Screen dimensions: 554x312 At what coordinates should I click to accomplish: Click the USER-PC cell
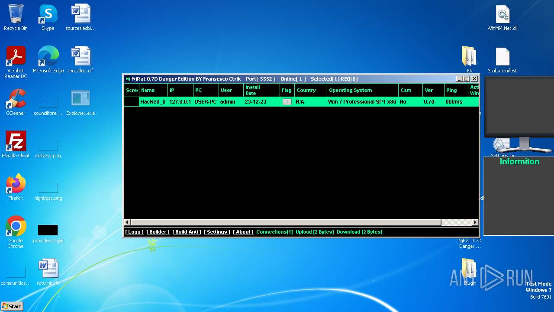pyautogui.click(x=206, y=102)
